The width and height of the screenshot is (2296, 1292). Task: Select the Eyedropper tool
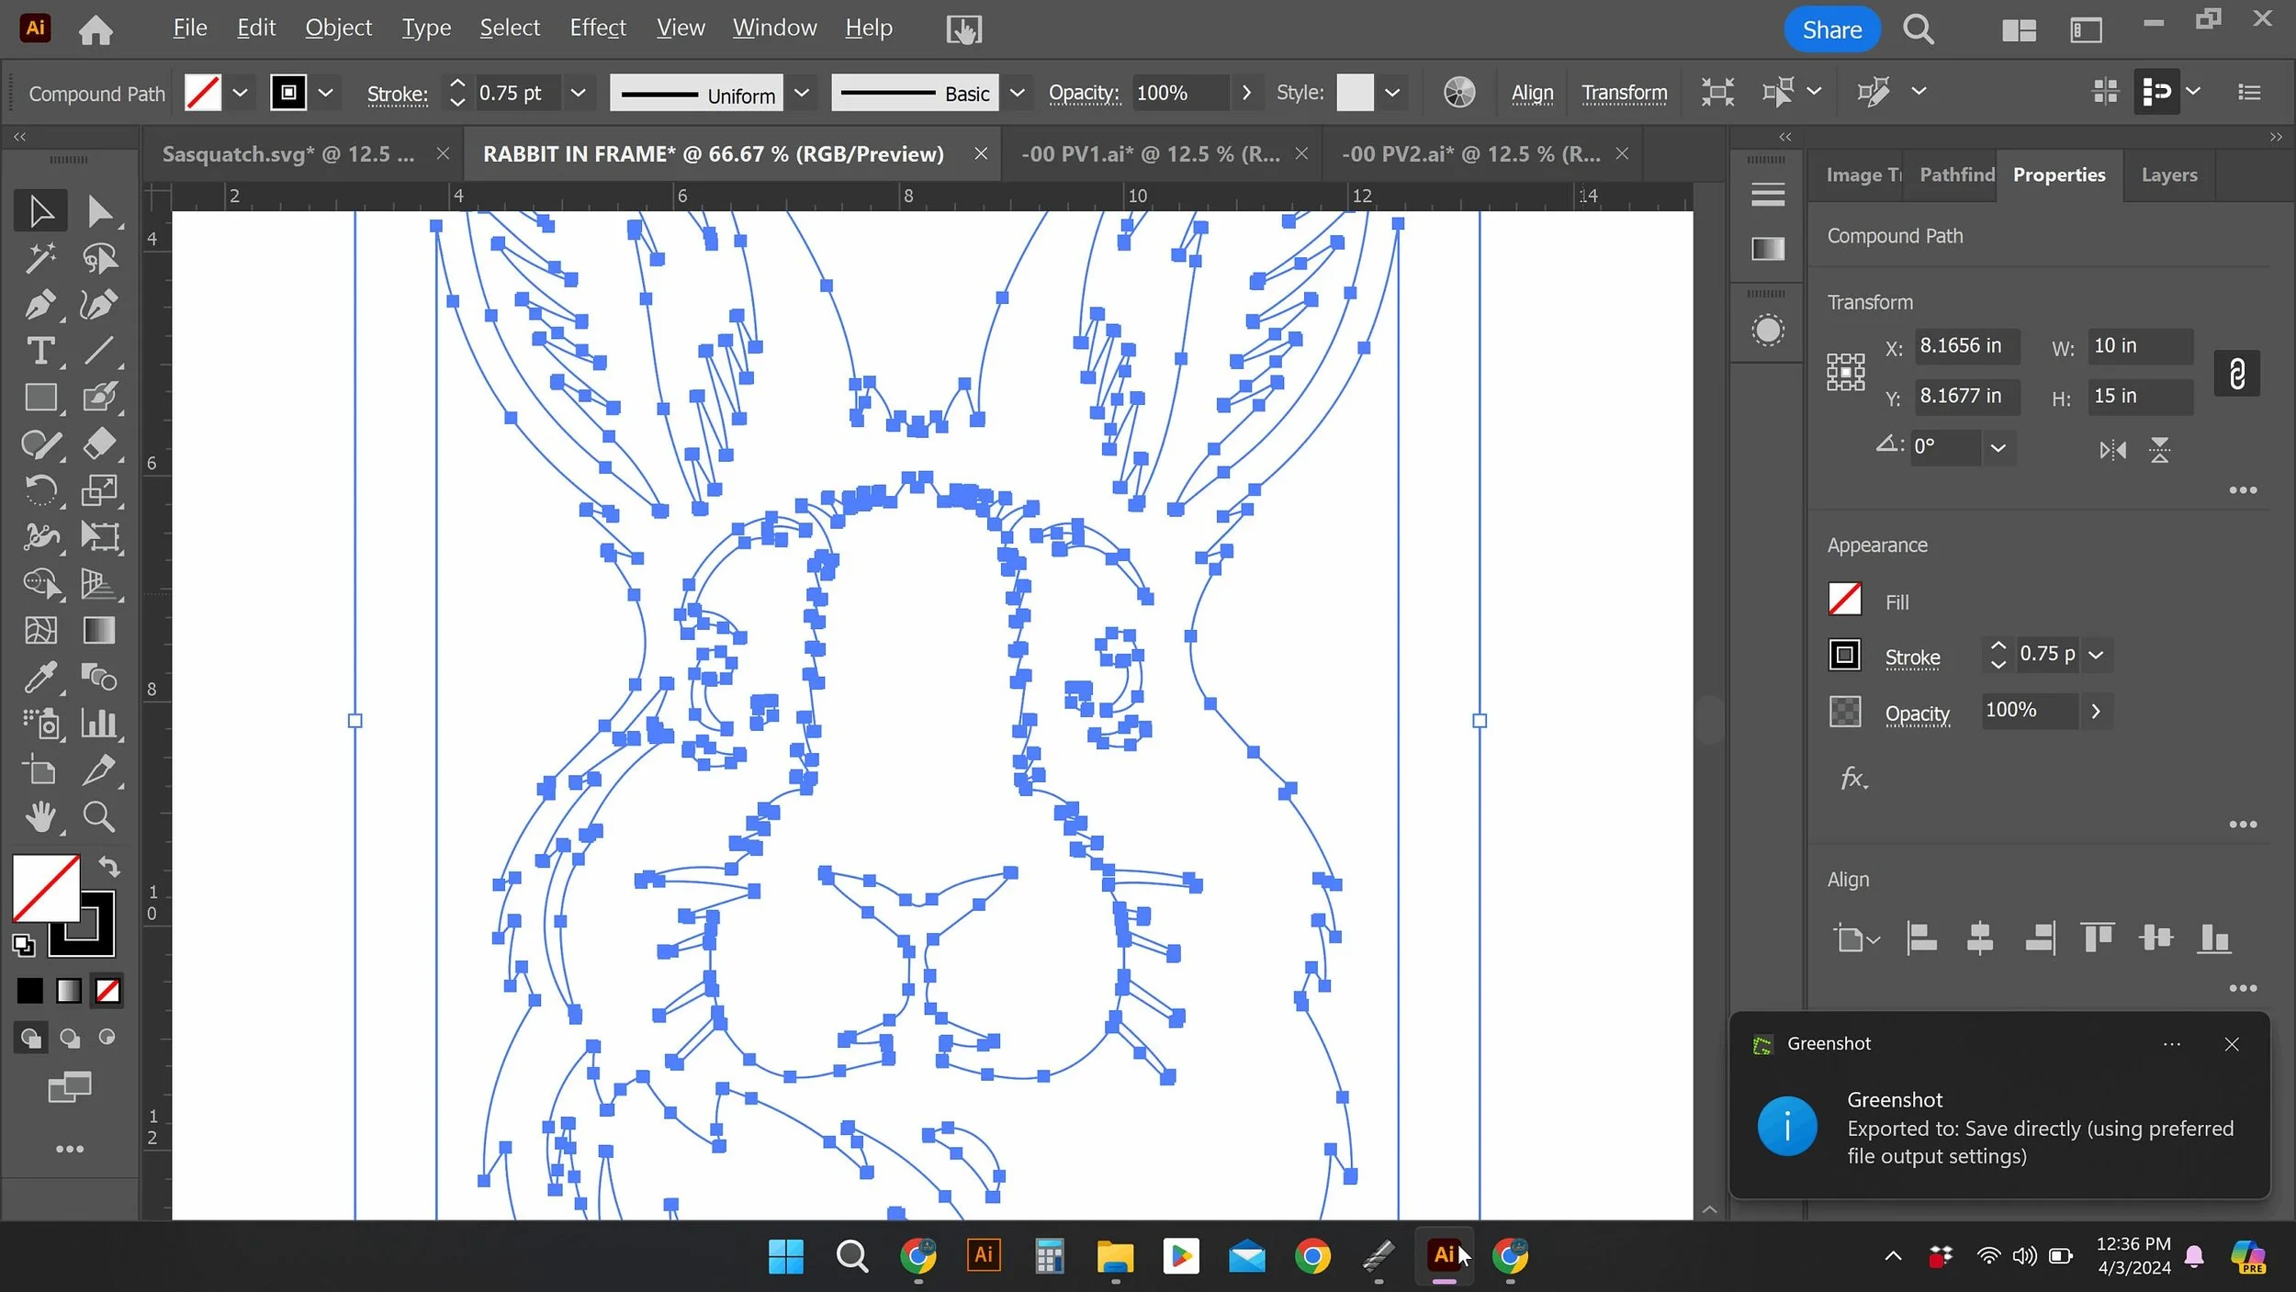[x=39, y=678]
